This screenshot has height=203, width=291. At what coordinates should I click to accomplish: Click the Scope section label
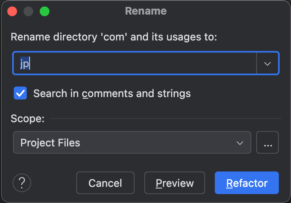pyautogui.click(x=28, y=118)
